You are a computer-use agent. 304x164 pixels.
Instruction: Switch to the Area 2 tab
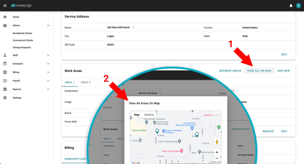click(86, 82)
